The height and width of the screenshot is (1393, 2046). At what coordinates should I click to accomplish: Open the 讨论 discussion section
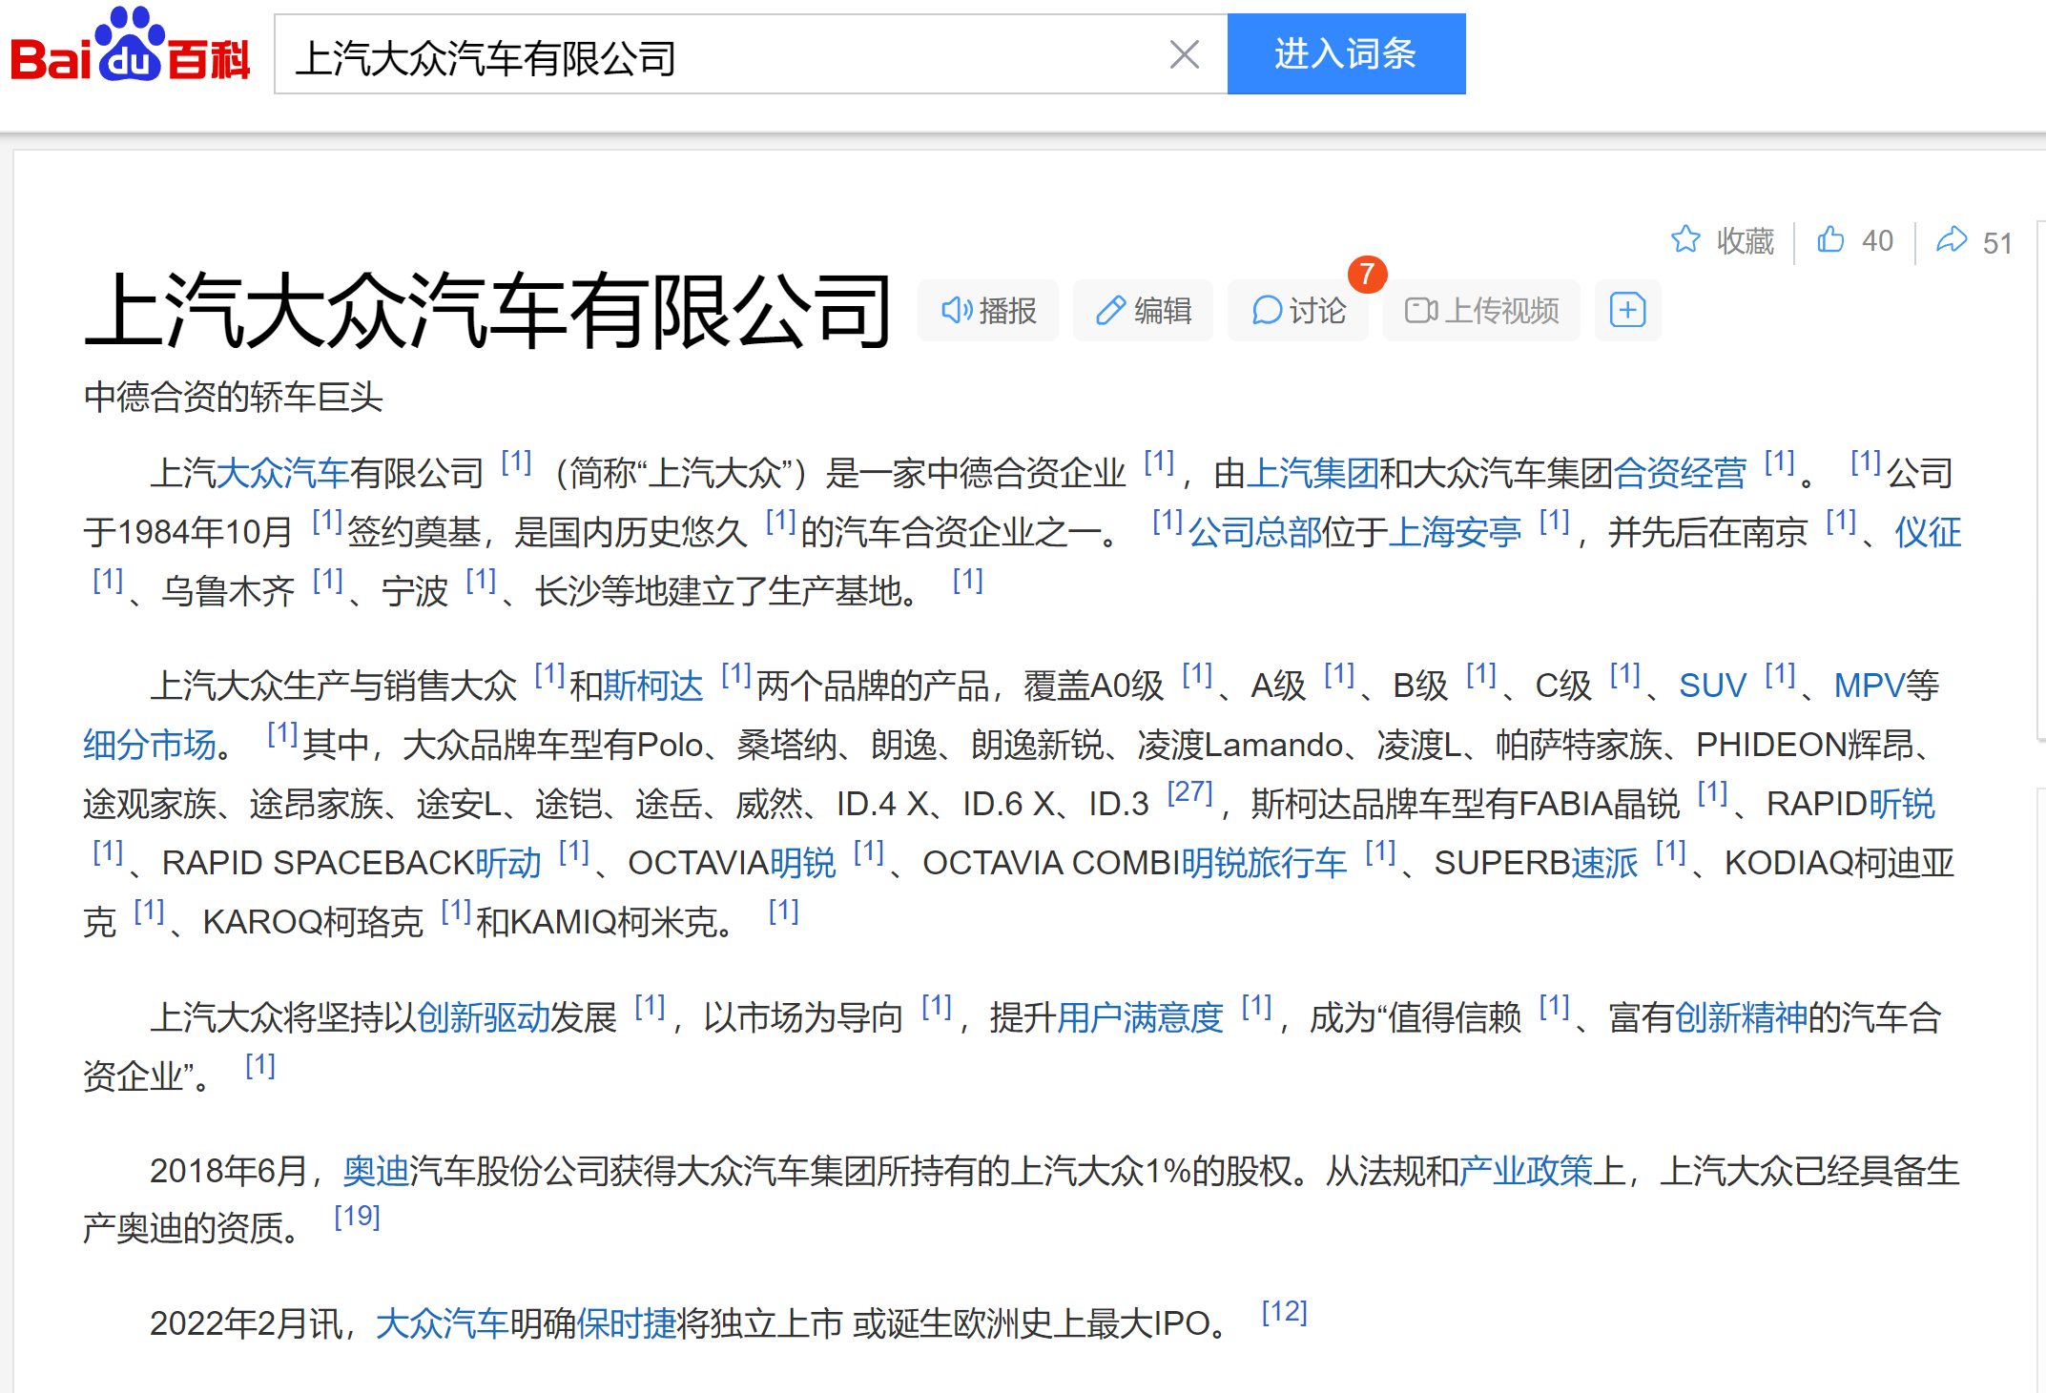(1297, 310)
